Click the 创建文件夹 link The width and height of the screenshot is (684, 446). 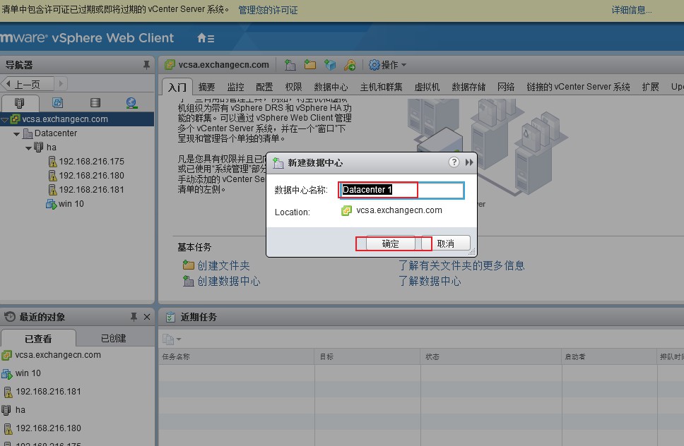[x=223, y=265]
